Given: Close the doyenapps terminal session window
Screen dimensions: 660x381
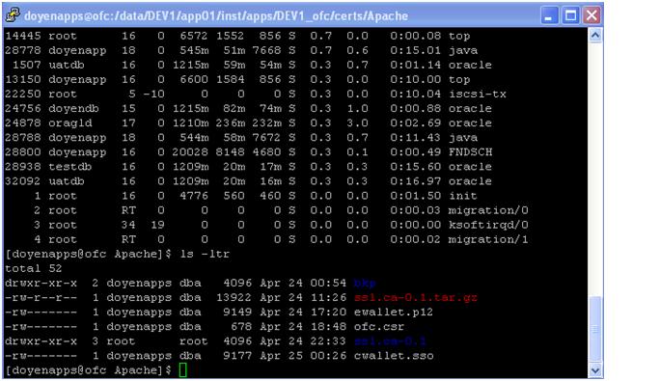Looking at the screenshot, I should 591,15.
